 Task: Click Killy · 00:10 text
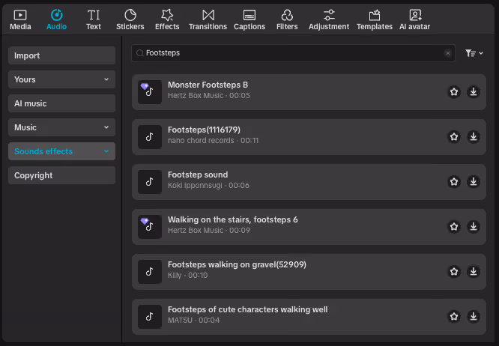click(x=187, y=275)
